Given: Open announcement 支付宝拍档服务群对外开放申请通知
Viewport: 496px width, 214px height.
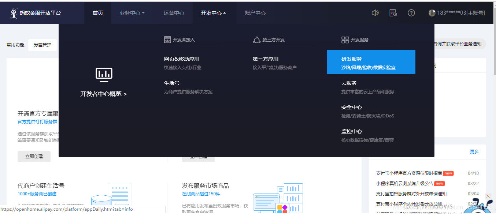Looking at the screenshot, I should (x=411, y=194).
